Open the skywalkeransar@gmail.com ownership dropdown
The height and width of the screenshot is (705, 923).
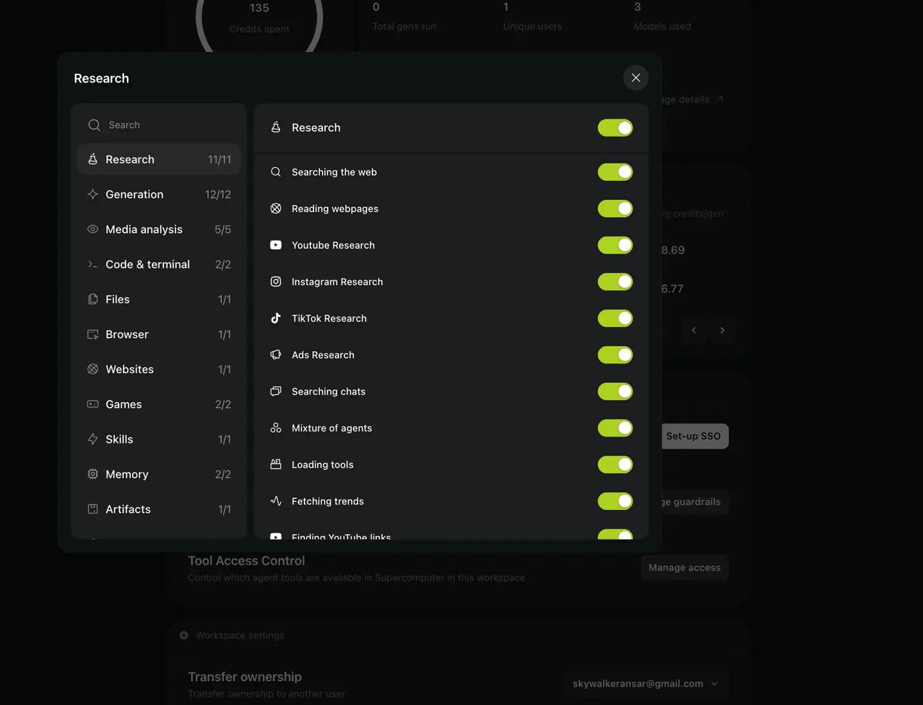pyautogui.click(x=645, y=684)
